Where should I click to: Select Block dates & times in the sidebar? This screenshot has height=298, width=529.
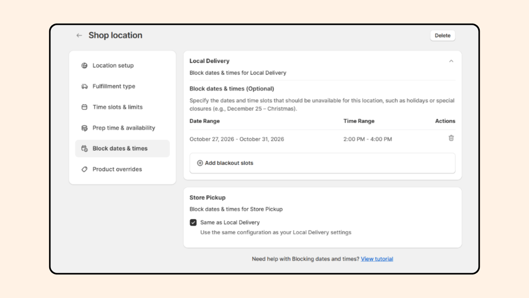122,149
